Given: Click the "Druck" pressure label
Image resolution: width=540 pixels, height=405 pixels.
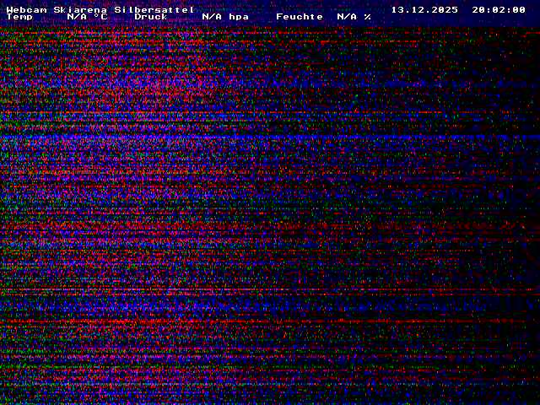Looking at the screenshot, I should point(151,17).
